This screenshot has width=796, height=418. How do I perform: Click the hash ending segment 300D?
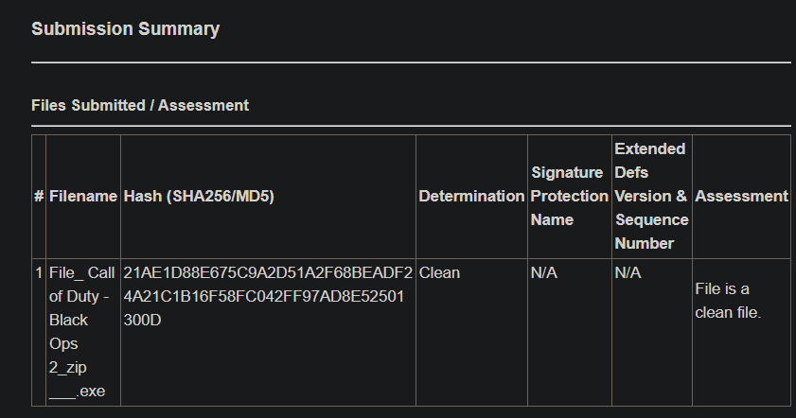[x=143, y=320]
